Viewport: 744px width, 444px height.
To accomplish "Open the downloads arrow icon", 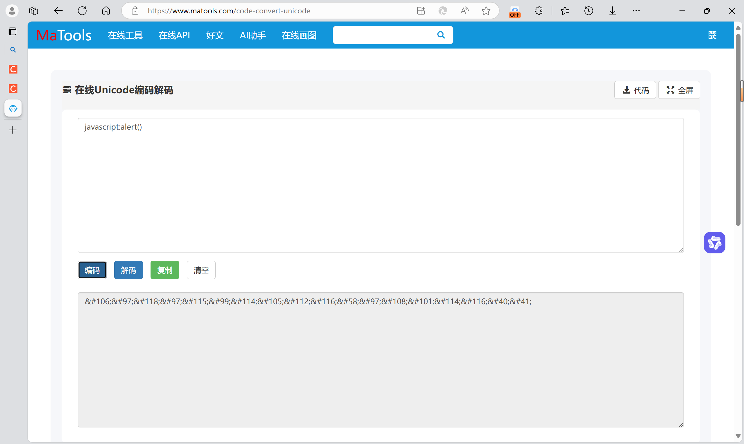I will pyautogui.click(x=612, y=11).
